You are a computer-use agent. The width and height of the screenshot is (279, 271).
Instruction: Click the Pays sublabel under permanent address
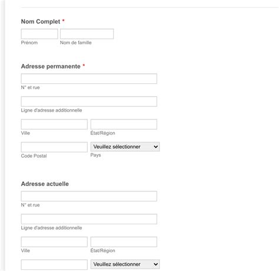point(95,155)
